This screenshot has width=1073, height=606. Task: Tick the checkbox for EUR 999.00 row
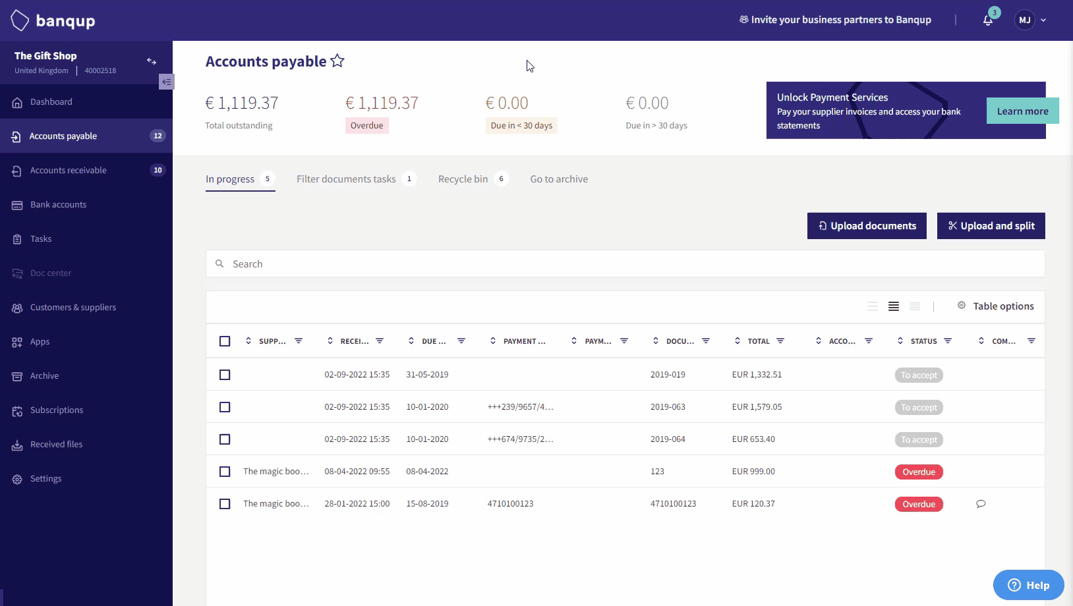click(x=225, y=472)
